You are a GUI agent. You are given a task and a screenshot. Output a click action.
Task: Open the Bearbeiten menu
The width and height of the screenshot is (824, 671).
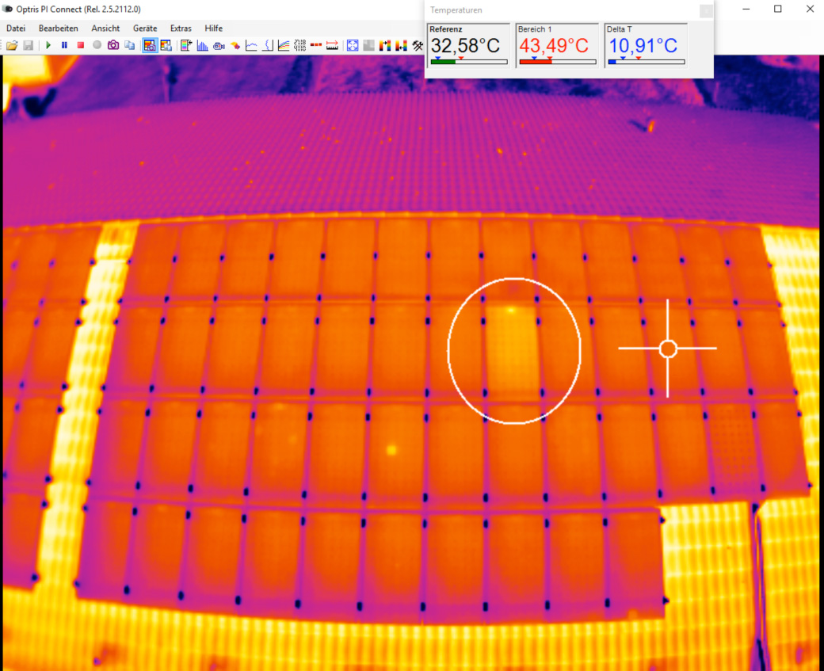click(x=58, y=28)
